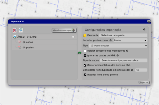
Task: Click the Configurações importação heading
Action: coord(103,30)
